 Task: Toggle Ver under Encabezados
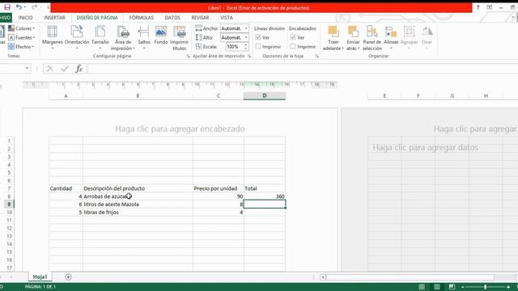(293, 37)
